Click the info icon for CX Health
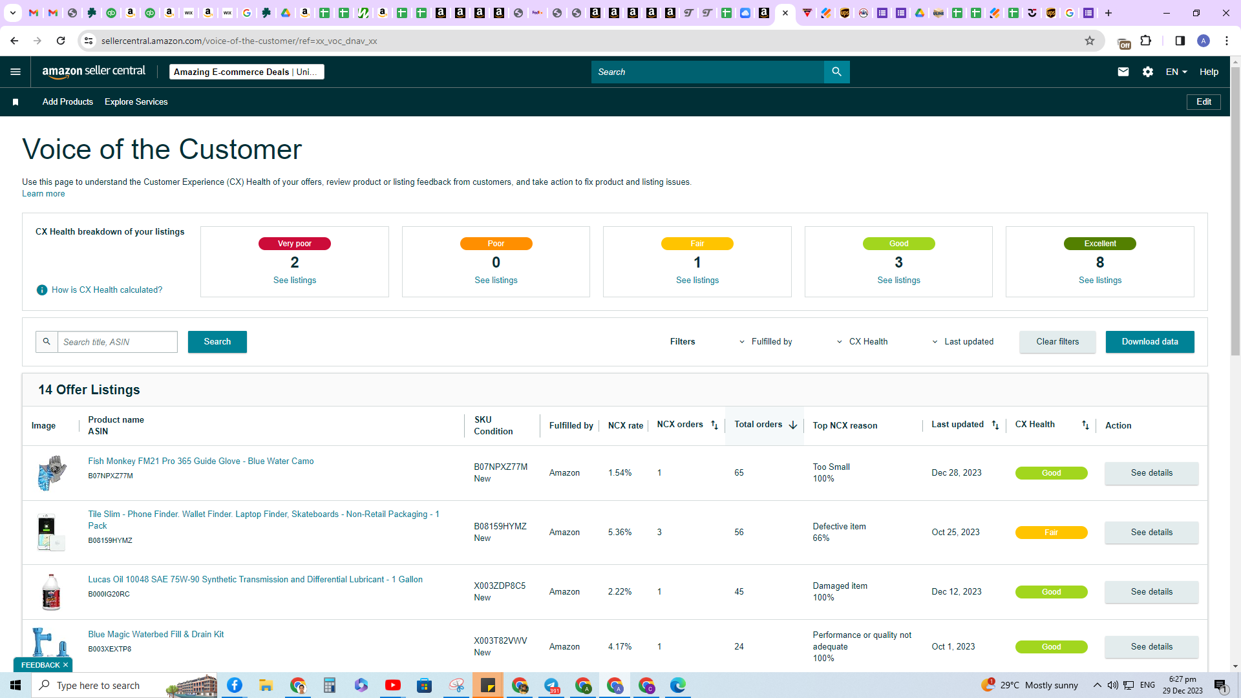Viewport: 1241px width, 698px height. (42, 290)
